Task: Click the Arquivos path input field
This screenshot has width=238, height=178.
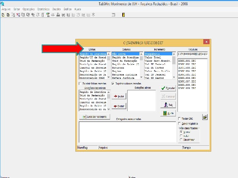Action: (192, 54)
